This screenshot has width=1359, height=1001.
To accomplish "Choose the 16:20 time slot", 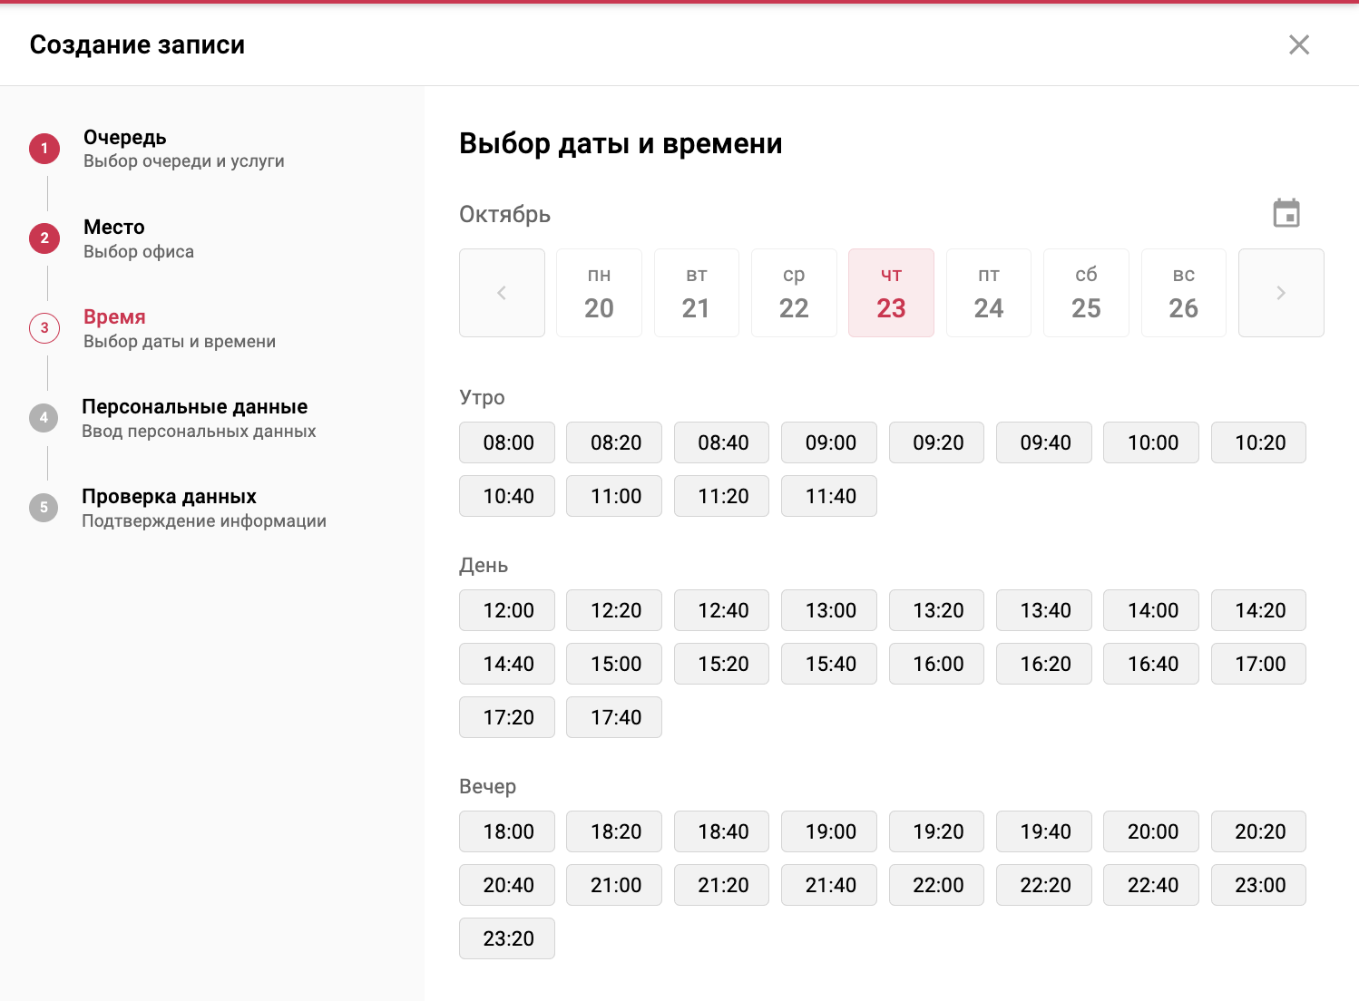I will [x=1044, y=664].
